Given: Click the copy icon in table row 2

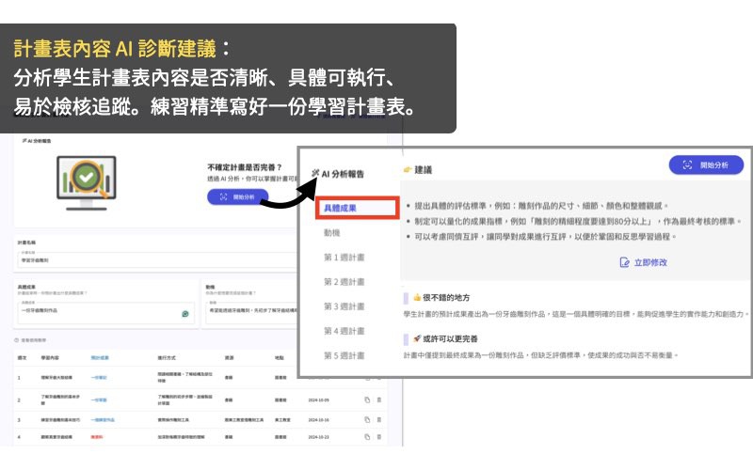Looking at the screenshot, I should coord(367,399).
